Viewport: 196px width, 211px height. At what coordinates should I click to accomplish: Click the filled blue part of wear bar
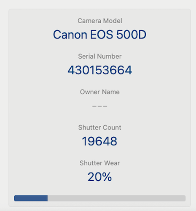pyautogui.click(x=31, y=198)
